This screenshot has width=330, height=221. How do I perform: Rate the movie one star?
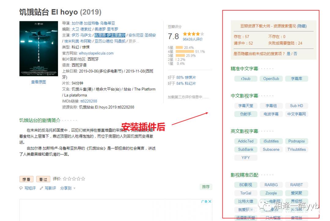[65, 179]
